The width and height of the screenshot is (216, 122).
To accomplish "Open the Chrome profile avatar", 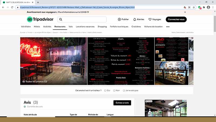I will (208, 7).
